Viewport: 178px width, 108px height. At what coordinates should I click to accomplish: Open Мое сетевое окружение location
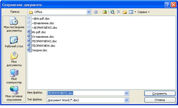(x=14, y=94)
